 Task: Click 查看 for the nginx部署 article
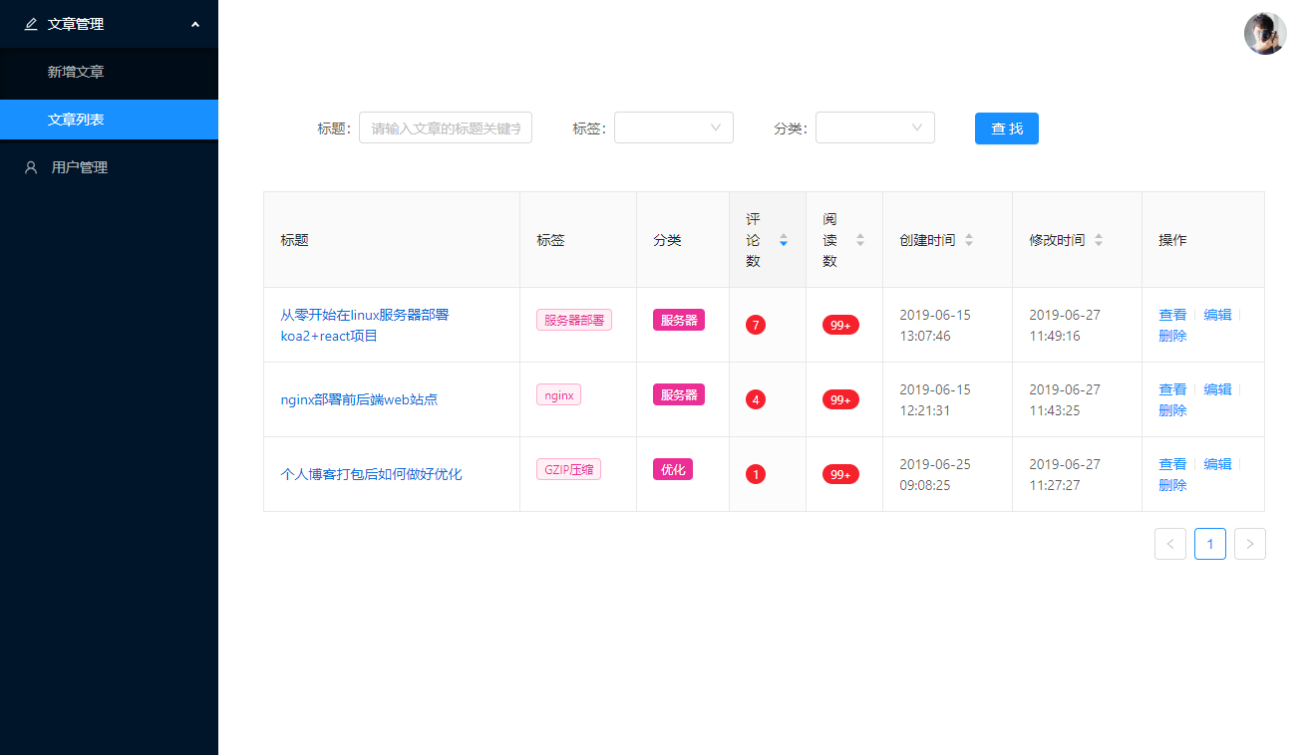click(x=1172, y=389)
